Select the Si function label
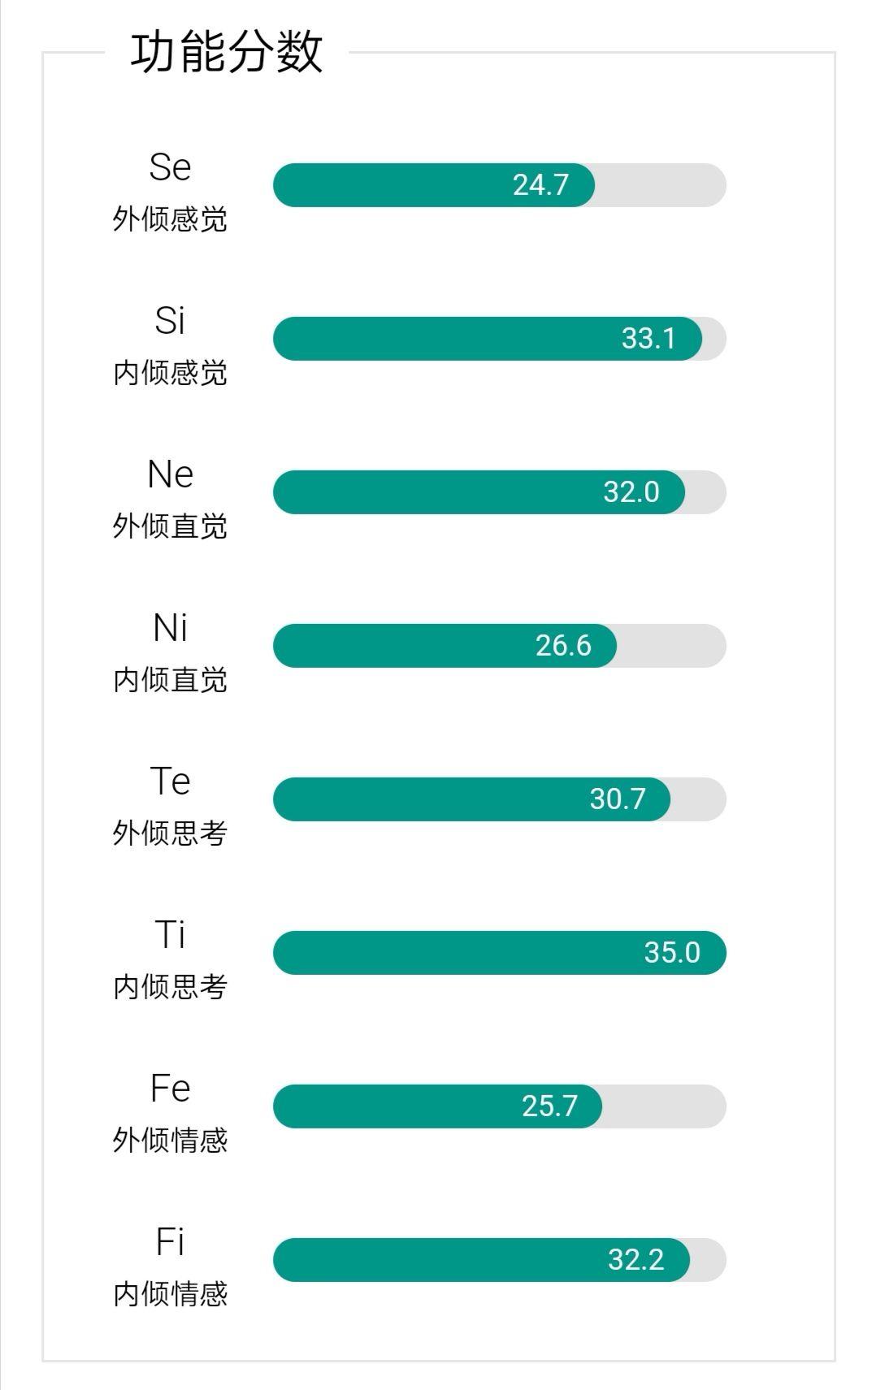 (170, 321)
